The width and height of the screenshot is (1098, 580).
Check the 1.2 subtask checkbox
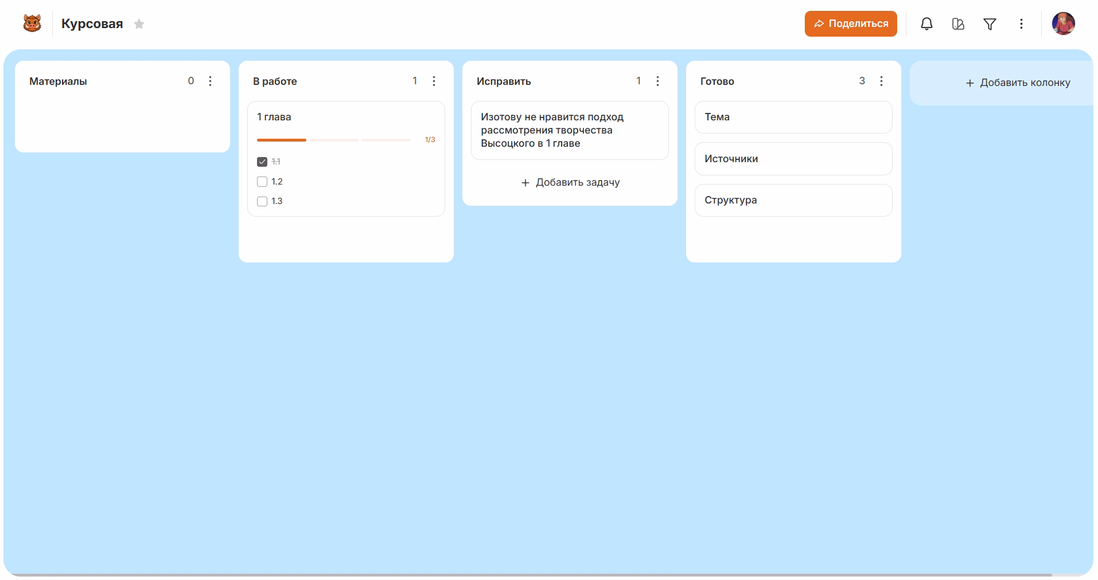pos(262,182)
